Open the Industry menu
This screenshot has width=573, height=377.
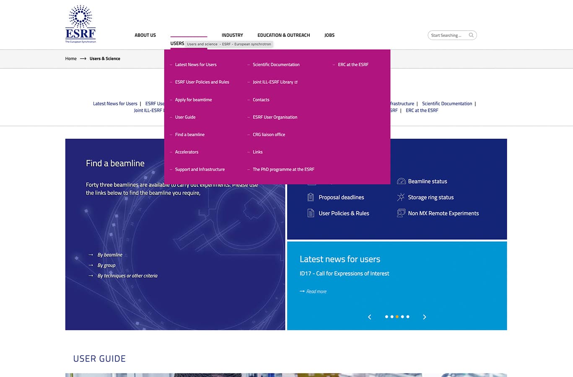(232, 35)
